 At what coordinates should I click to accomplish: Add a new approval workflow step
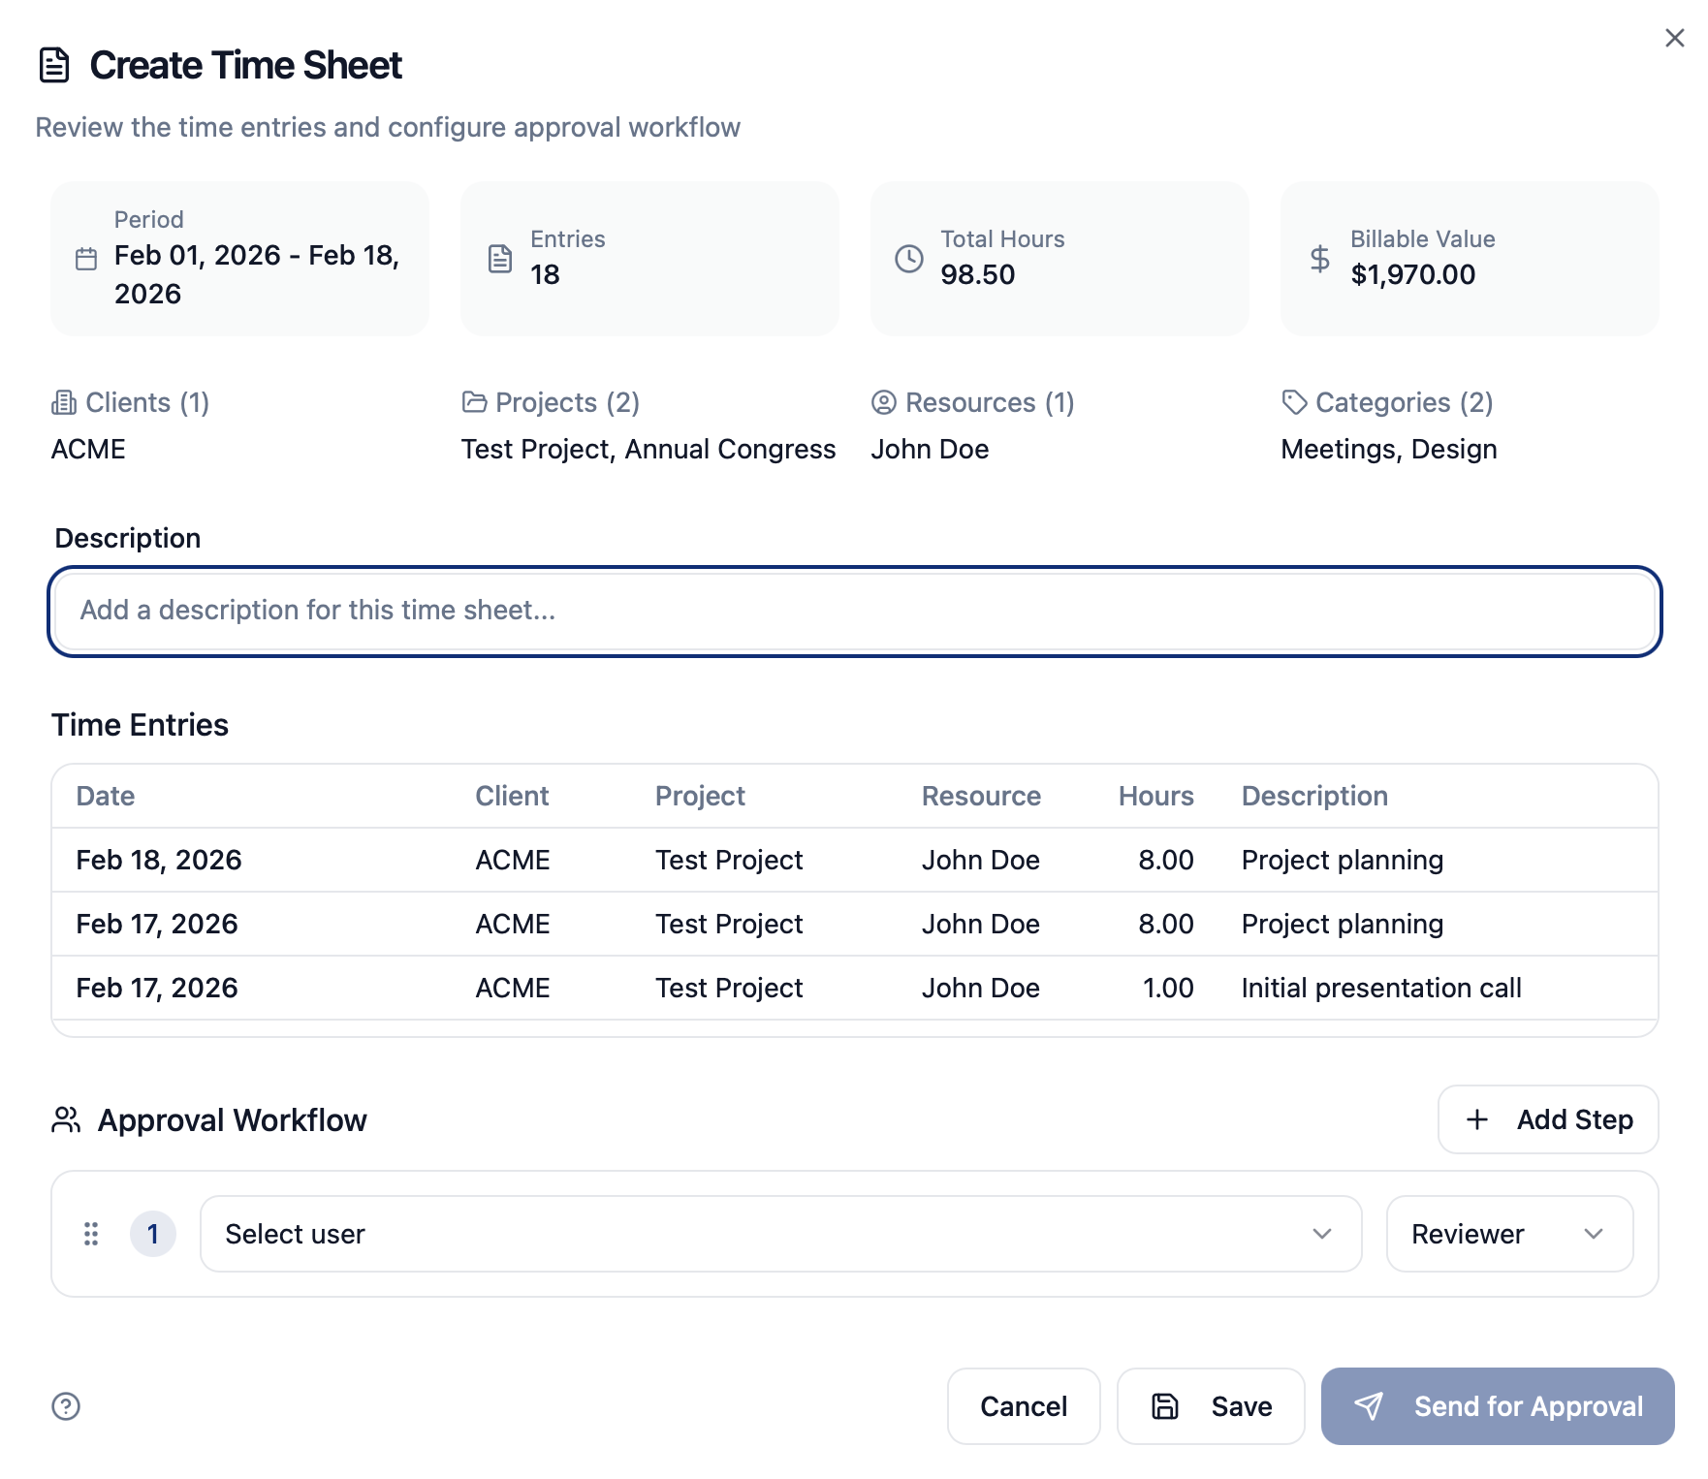tap(1548, 1119)
